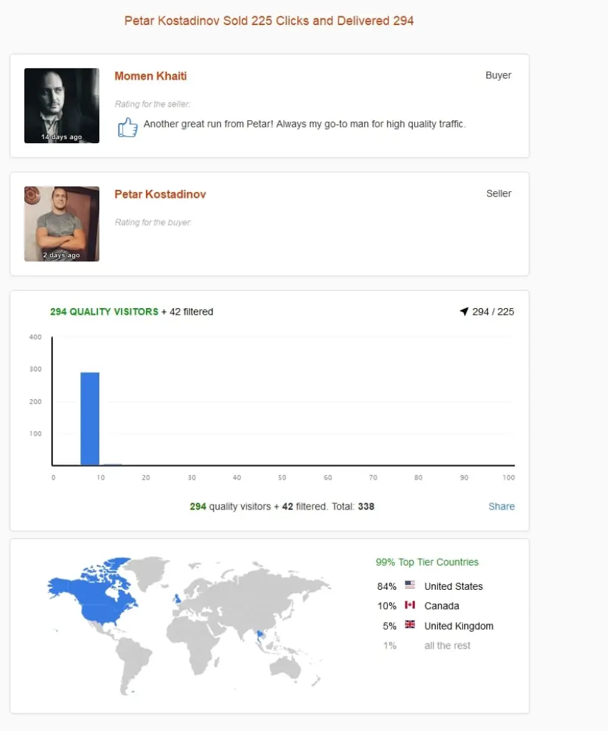Click the 294 QUALITY VISITORS heading
608x731 pixels.
[104, 311]
